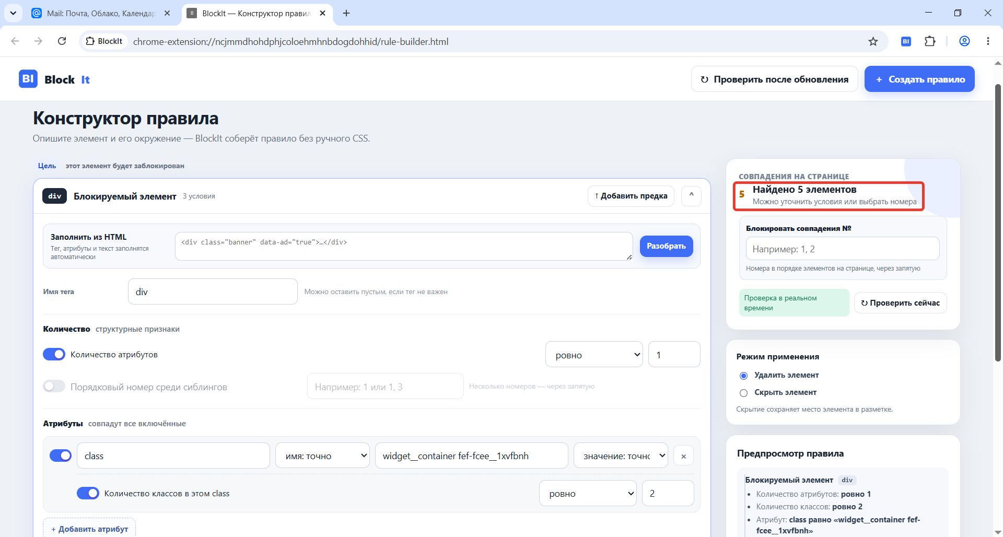Click the Добавить атрибут button
The image size is (1003, 537).
point(89,529)
